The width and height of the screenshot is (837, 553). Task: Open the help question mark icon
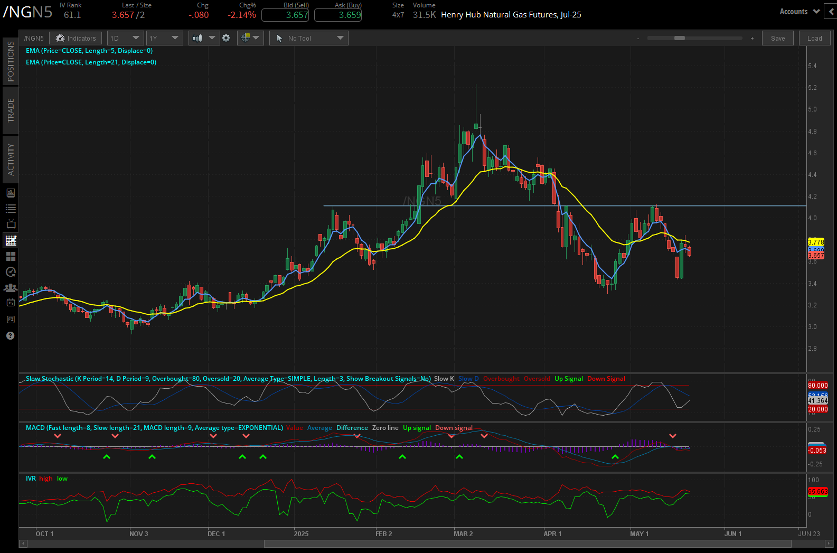click(x=10, y=336)
